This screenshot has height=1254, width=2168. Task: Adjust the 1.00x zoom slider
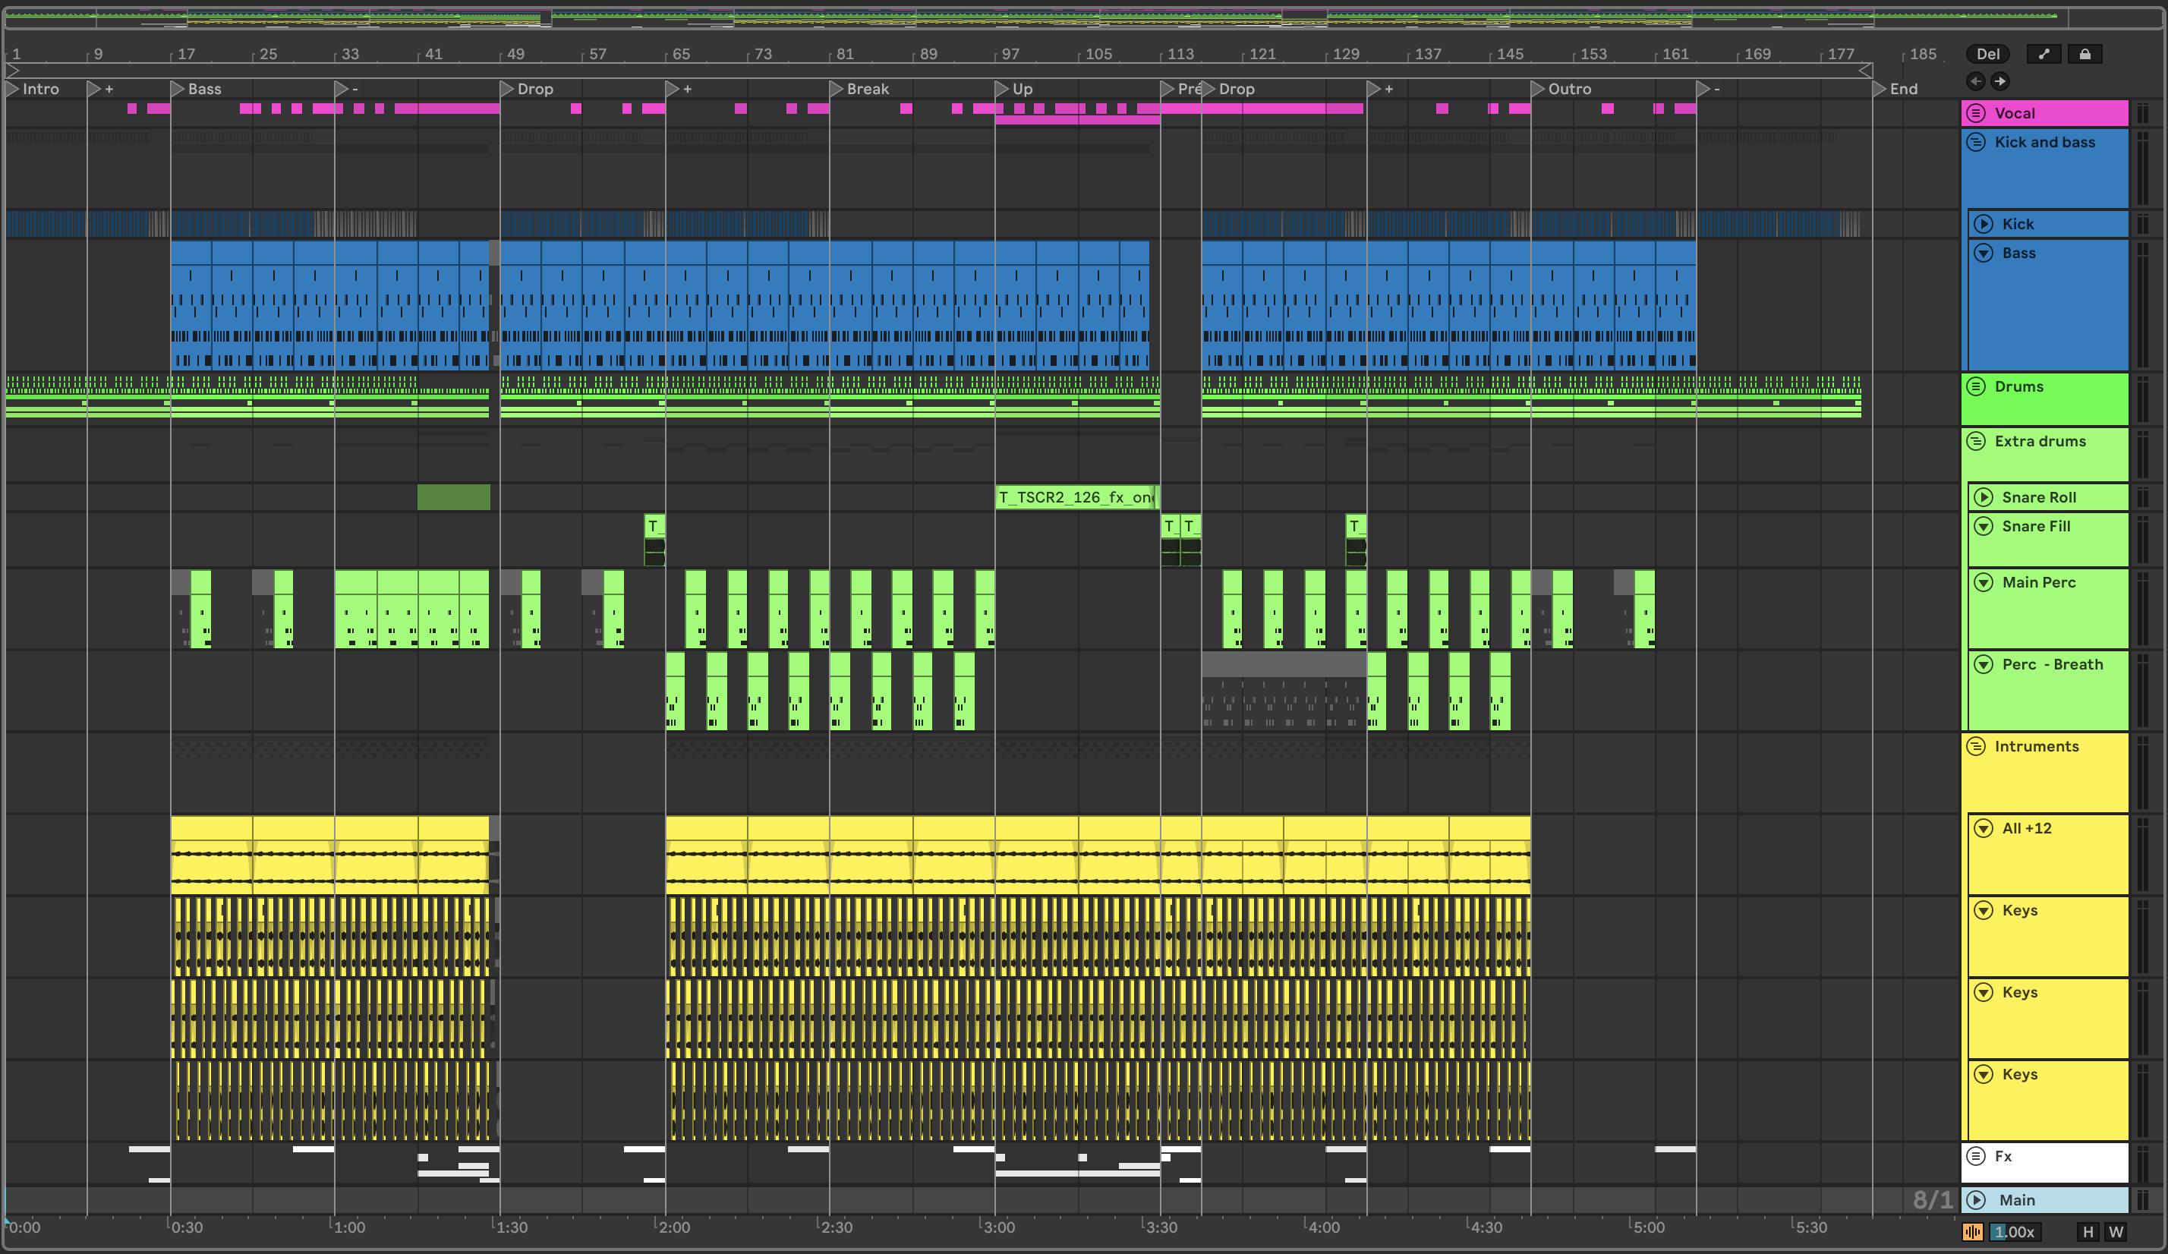pyautogui.click(x=2015, y=1232)
